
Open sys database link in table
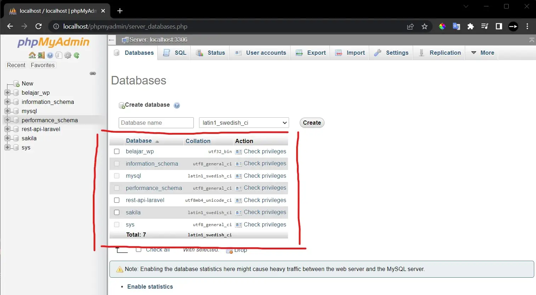130,225
